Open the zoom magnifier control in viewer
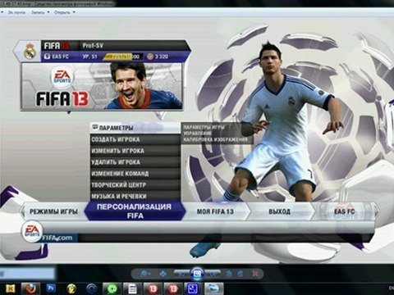This screenshot has width=394, height=295. (145, 274)
